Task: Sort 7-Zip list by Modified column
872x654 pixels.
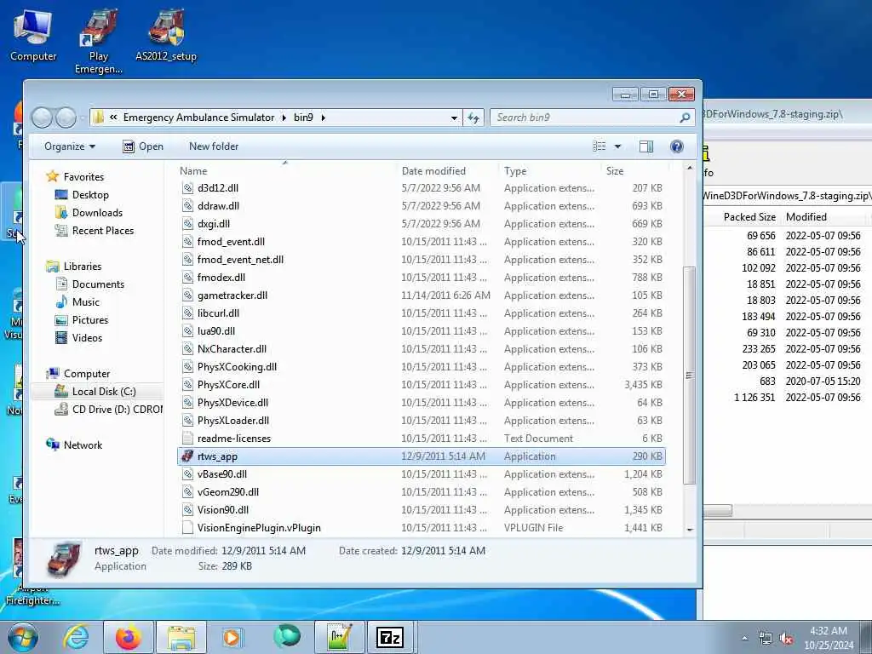Action: pos(806,217)
